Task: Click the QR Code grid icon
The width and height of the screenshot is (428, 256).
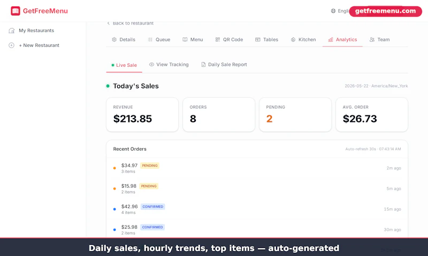Action: [218, 40]
